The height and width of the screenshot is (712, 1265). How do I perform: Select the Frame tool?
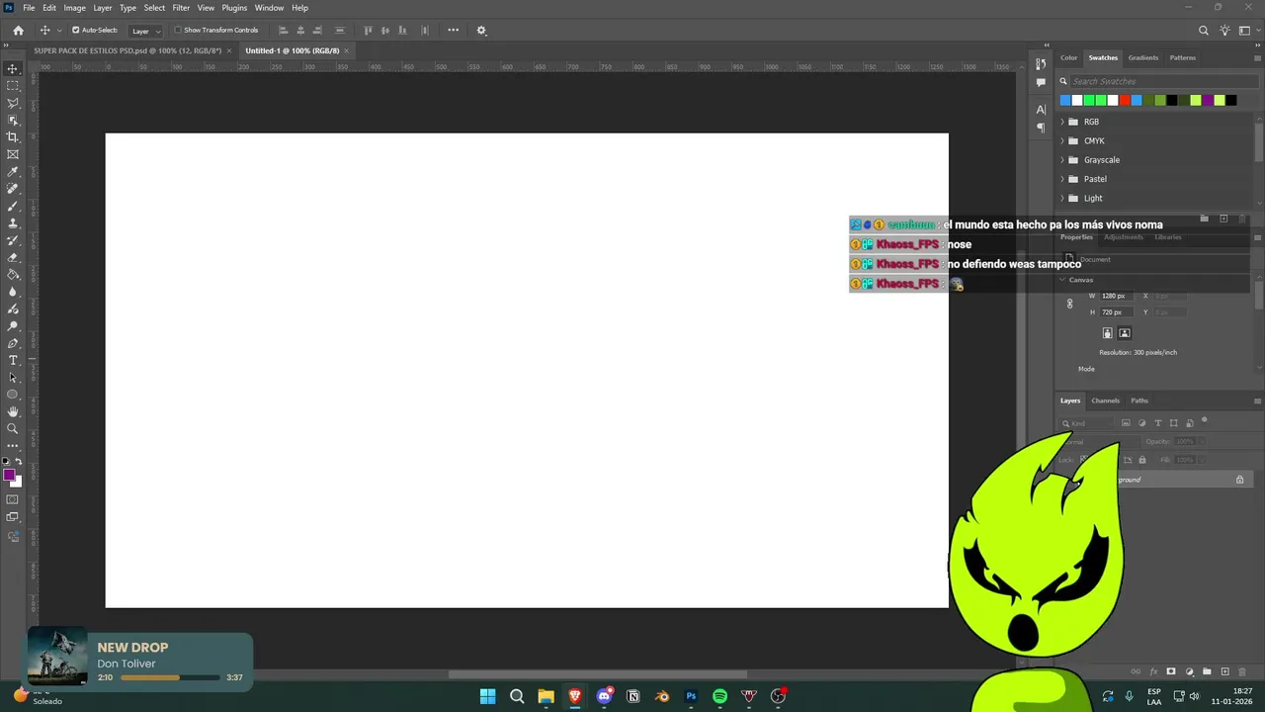click(13, 154)
